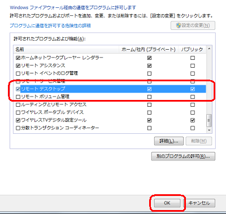
Task: Click the OK button
Action: [167, 203]
